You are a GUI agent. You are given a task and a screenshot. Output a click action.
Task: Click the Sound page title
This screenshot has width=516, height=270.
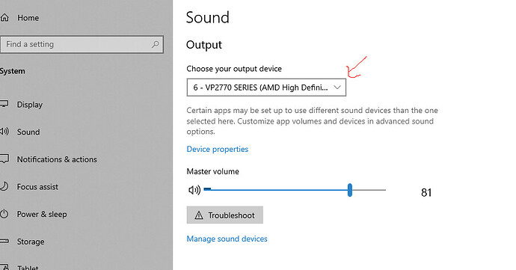click(207, 17)
